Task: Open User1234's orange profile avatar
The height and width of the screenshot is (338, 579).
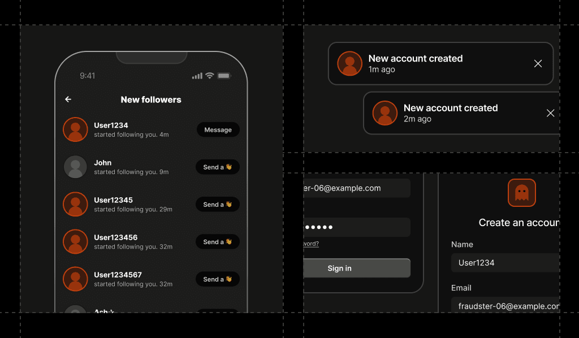Action: (75, 129)
